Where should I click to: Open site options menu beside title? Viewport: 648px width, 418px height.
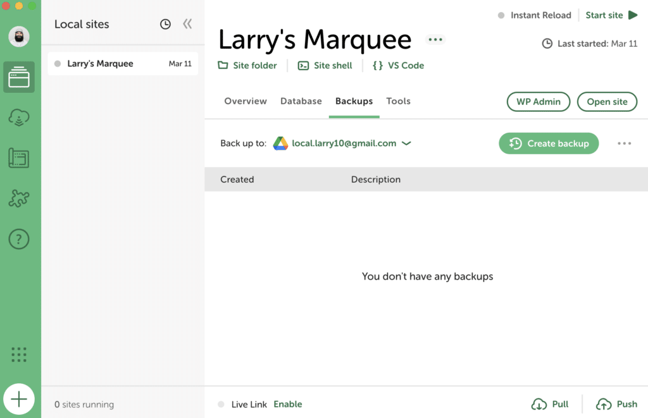pyautogui.click(x=435, y=39)
